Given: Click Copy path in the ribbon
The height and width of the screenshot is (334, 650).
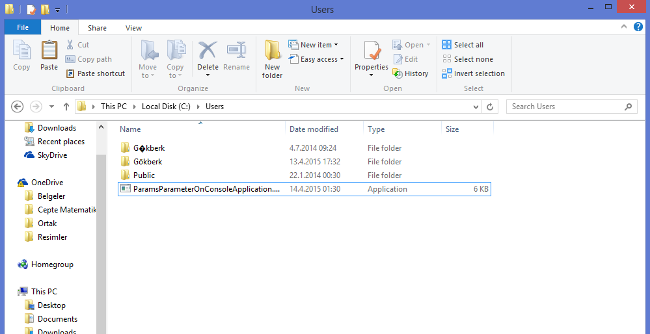Looking at the screenshot, I should (x=88, y=59).
